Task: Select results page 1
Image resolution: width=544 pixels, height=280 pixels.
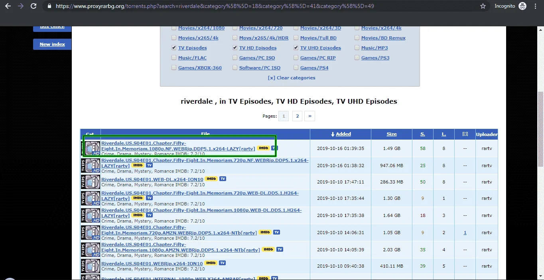Action: click(284, 116)
